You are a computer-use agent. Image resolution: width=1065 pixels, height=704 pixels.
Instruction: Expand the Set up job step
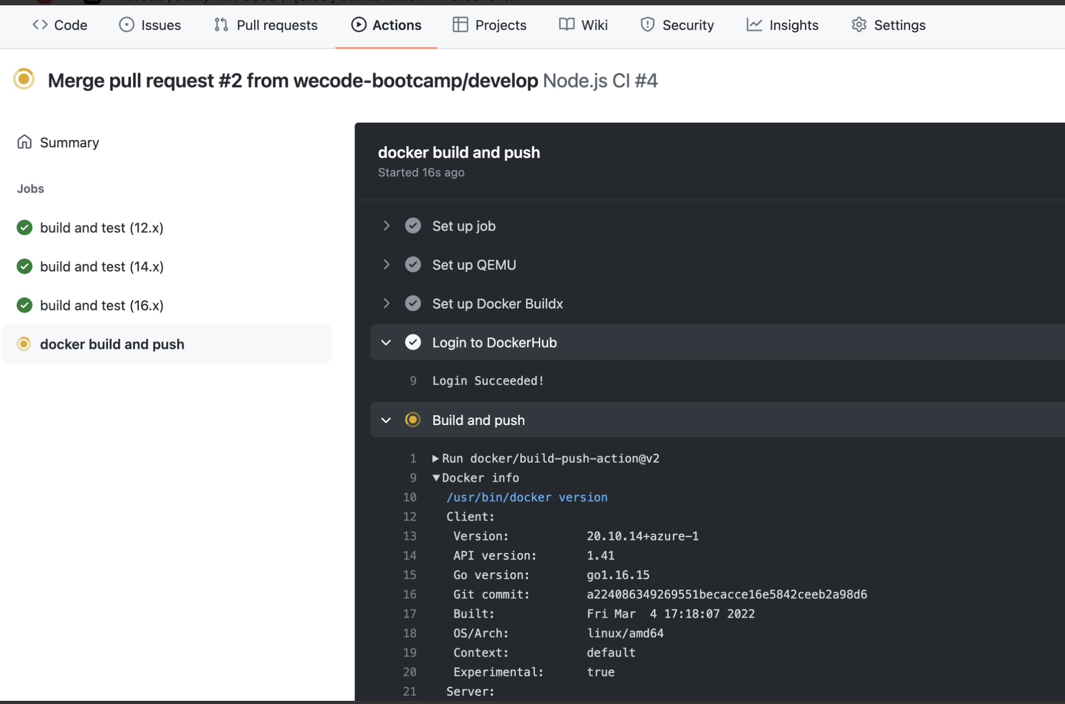point(387,226)
